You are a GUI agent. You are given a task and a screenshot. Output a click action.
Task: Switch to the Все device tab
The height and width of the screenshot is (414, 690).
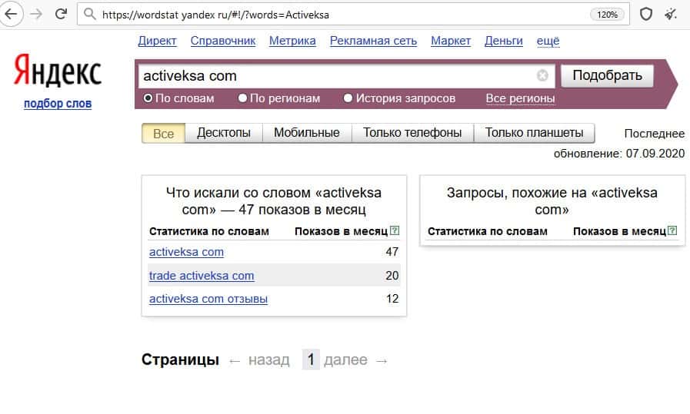coord(163,133)
